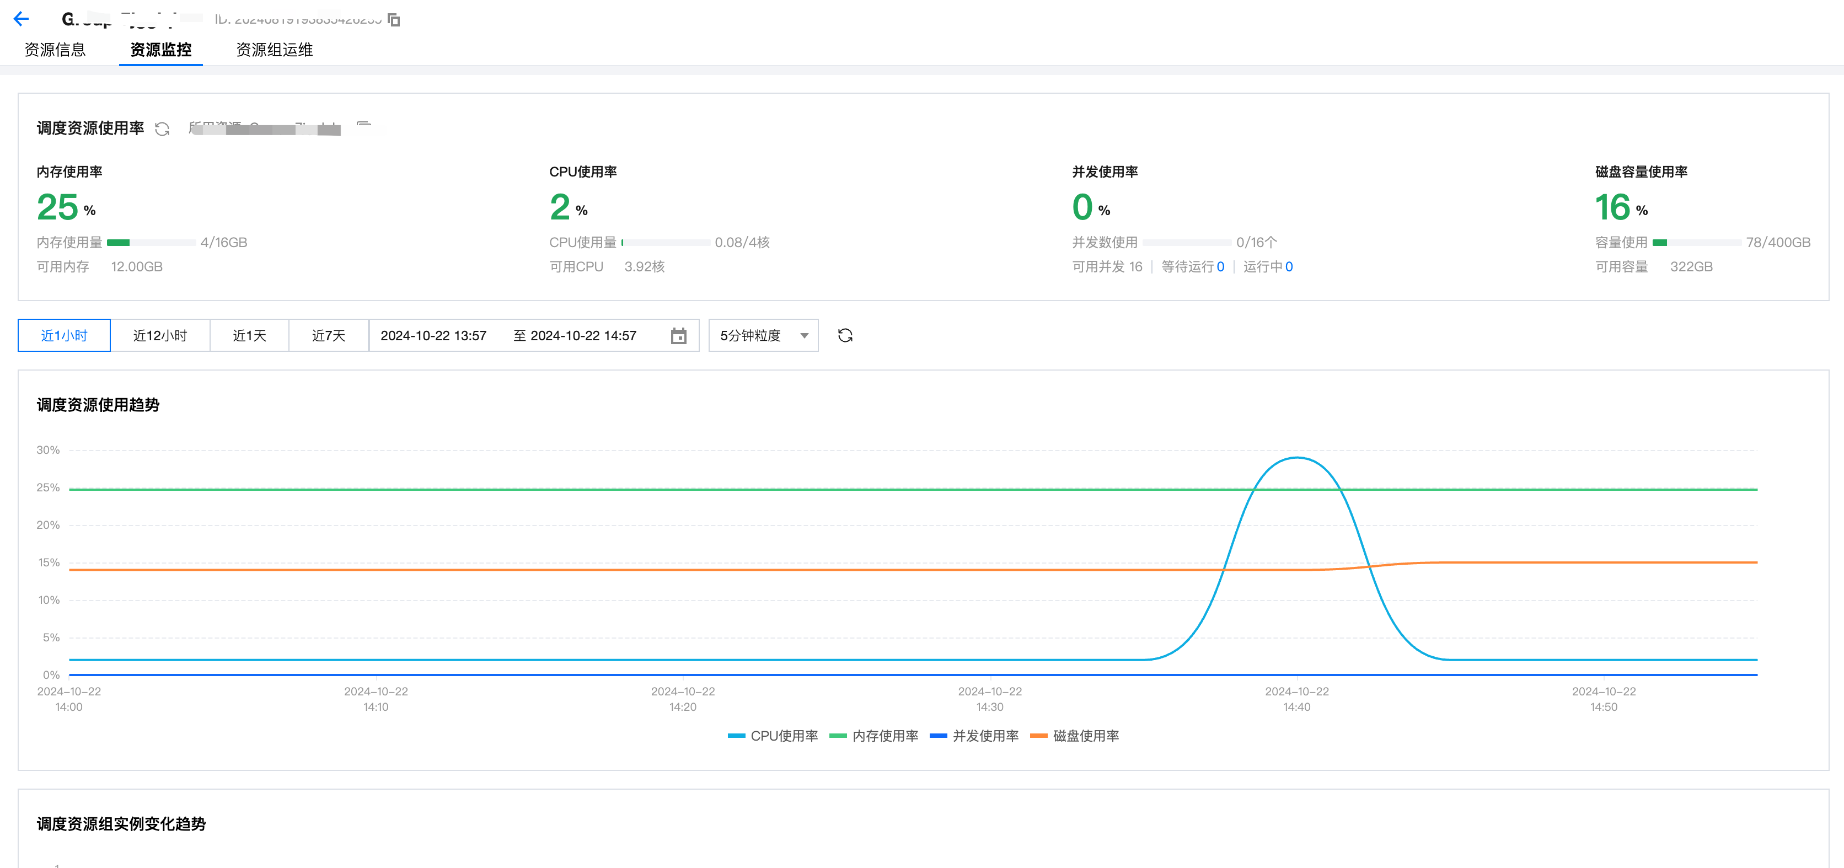Viewport: 1844px width, 868px height.
Task: Select the 近1小时 time range
Action: [x=64, y=336]
